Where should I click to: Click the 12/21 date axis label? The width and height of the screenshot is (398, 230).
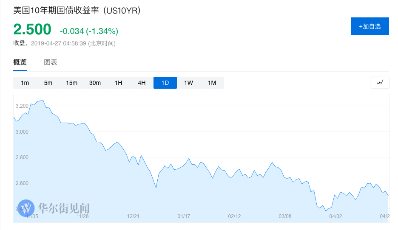(134, 216)
